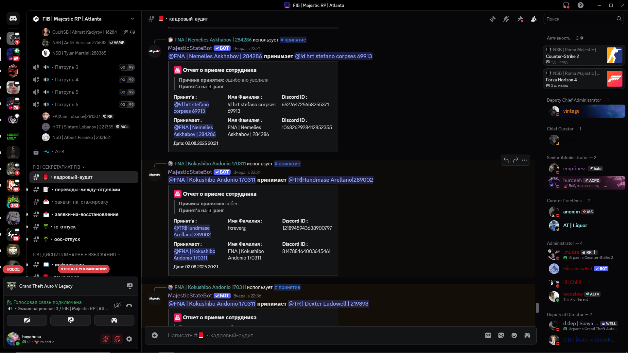Toggle channel notification mute bell
Screen dimensions: 628x353
(x=506, y=19)
